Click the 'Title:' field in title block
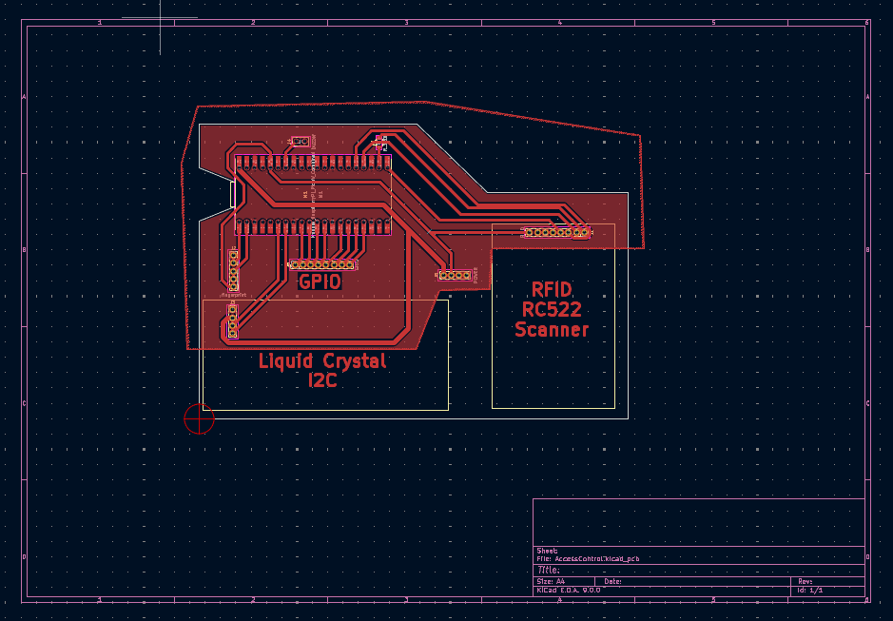This screenshot has height=621, width=893. 549,570
